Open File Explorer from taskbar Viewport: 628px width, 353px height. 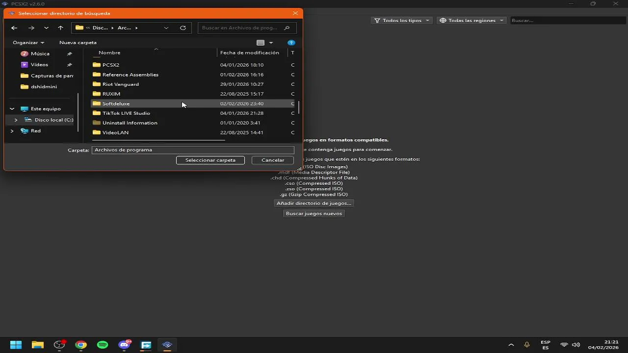click(38, 345)
